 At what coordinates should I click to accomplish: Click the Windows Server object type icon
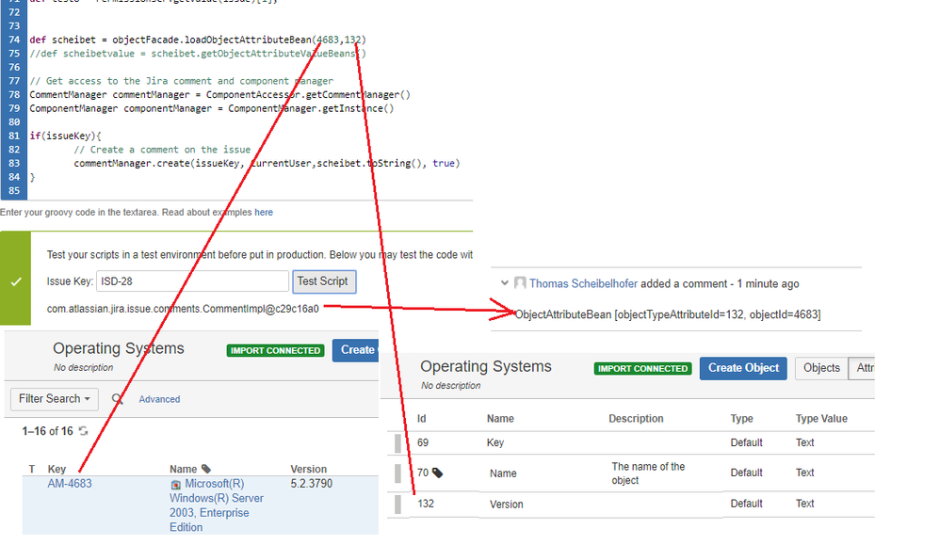pos(175,485)
